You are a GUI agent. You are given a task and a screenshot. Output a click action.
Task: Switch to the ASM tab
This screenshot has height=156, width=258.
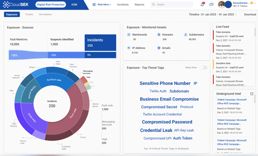(74, 4)
